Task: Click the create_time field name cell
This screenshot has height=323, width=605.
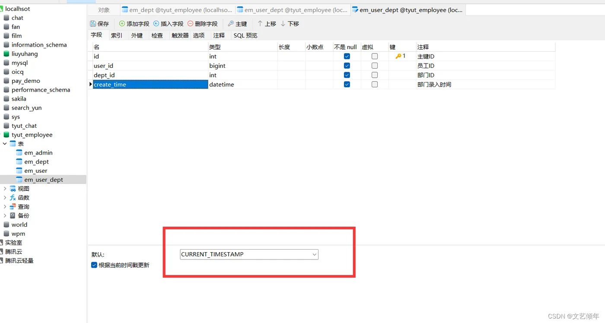Action: pyautogui.click(x=150, y=85)
